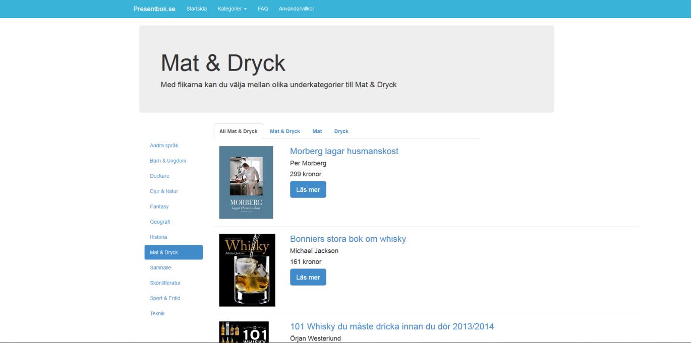This screenshot has width=691, height=343.
Task: Click the author name Örjan Westerlund
Action: coord(315,338)
